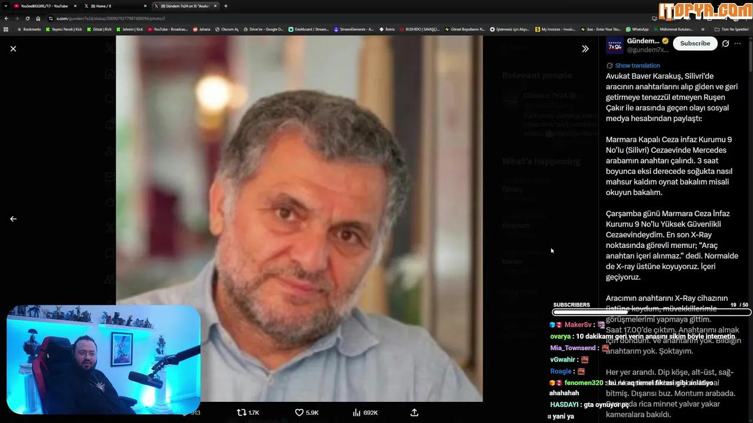
Task: Open İşletmeniz için Alışv... bookmark
Action: point(510,29)
